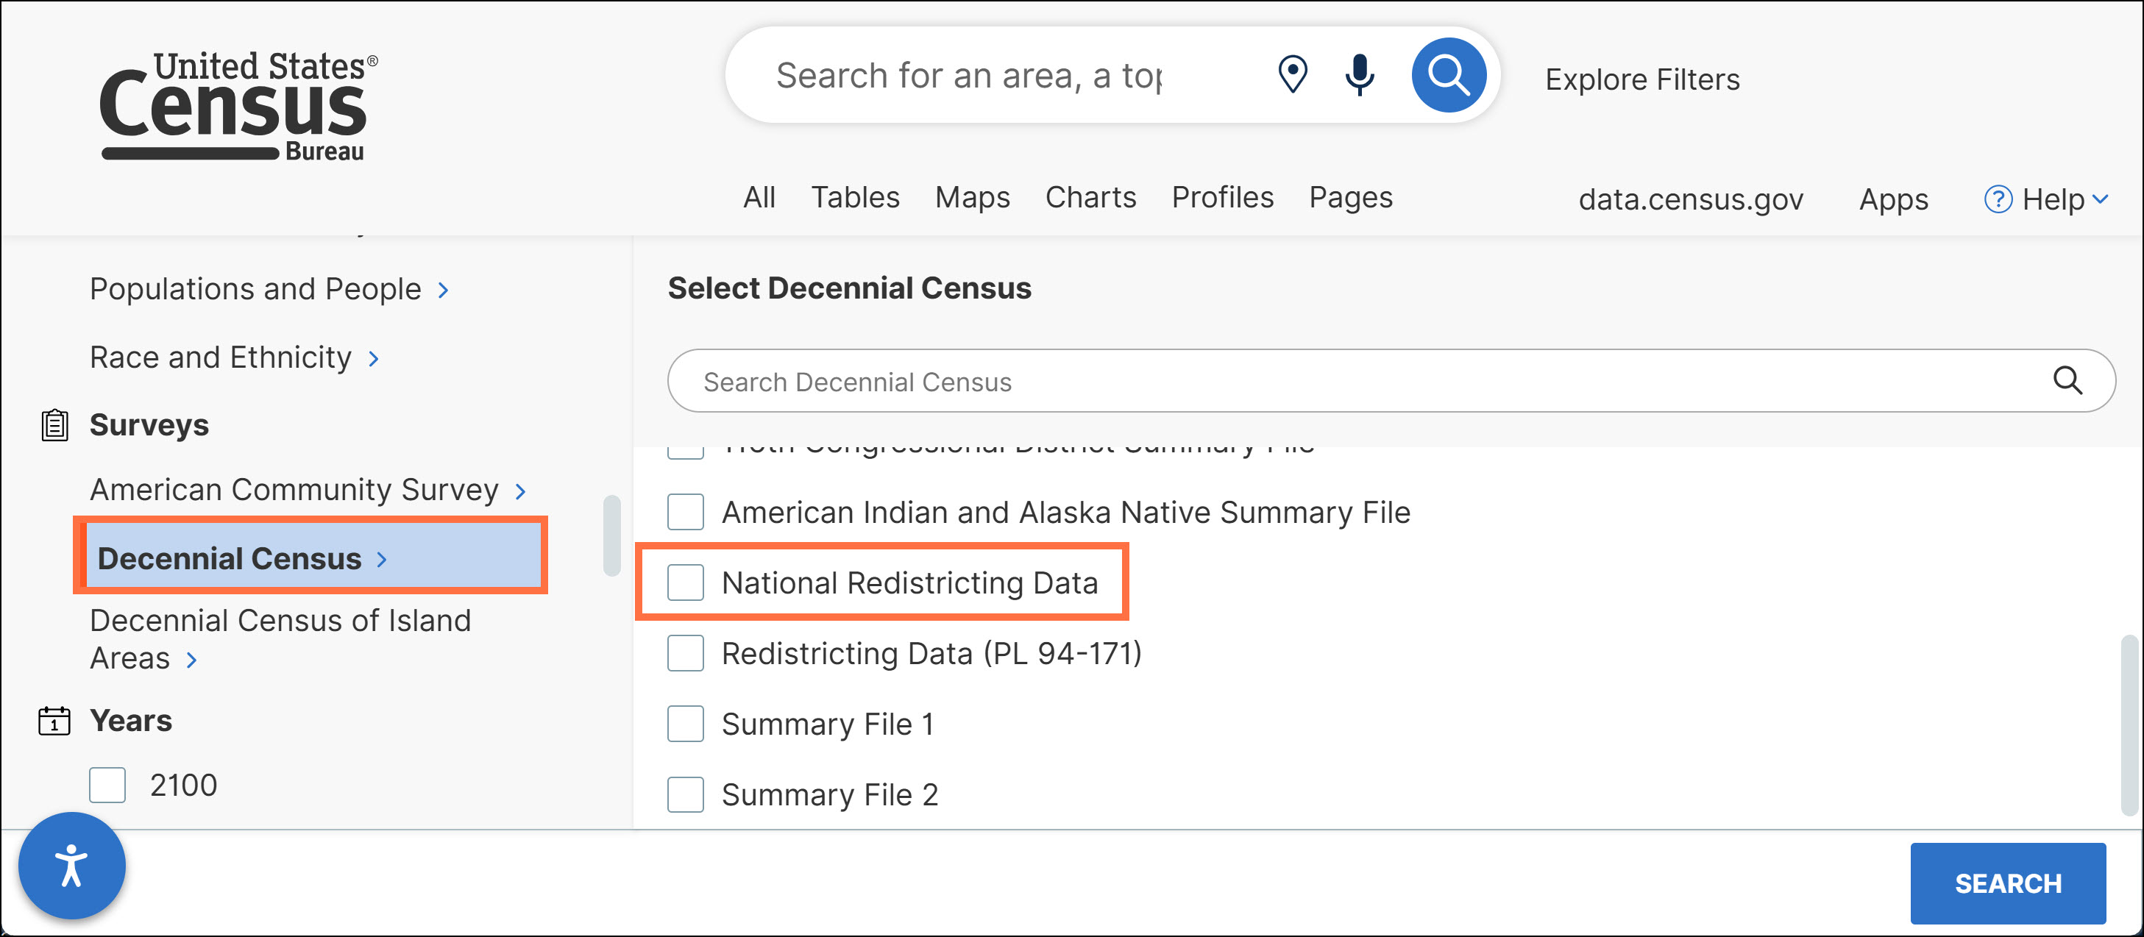2144x937 pixels.
Task: Enable the 2100 year checkbox
Action: coord(107,785)
